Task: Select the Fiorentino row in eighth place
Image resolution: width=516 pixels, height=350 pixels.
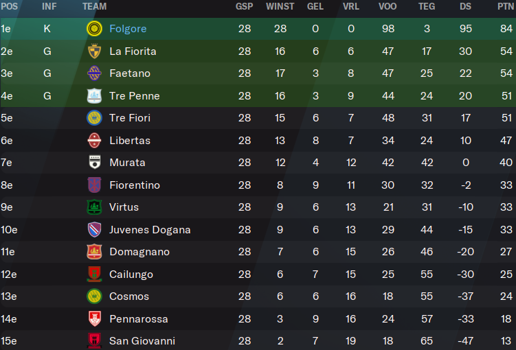Action: (258, 185)
